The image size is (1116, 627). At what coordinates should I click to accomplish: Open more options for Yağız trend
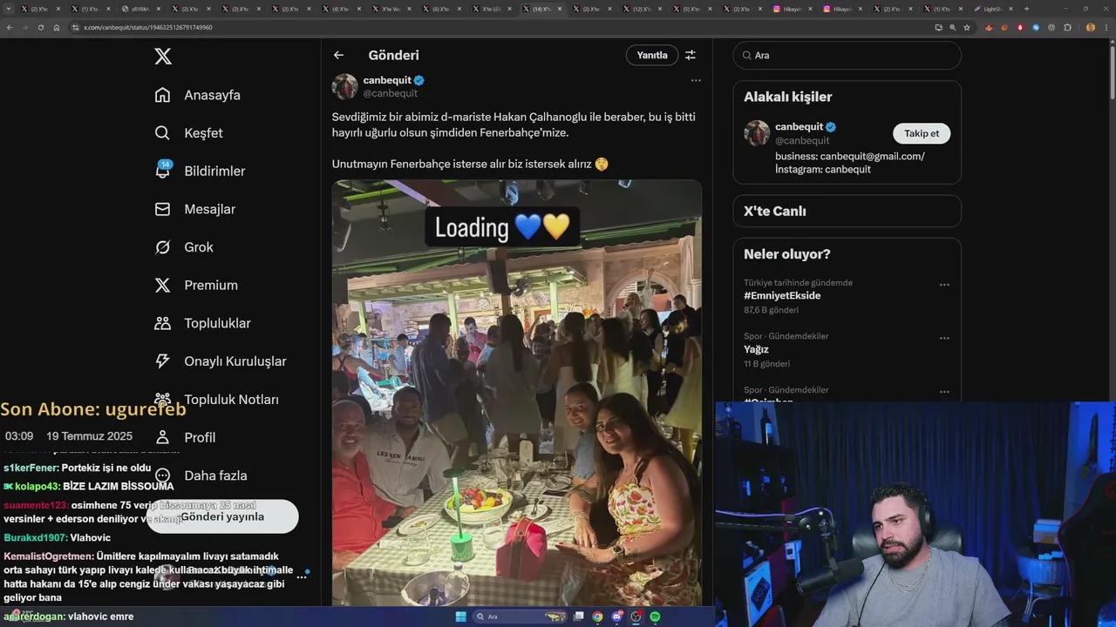(x=944, y=338)
